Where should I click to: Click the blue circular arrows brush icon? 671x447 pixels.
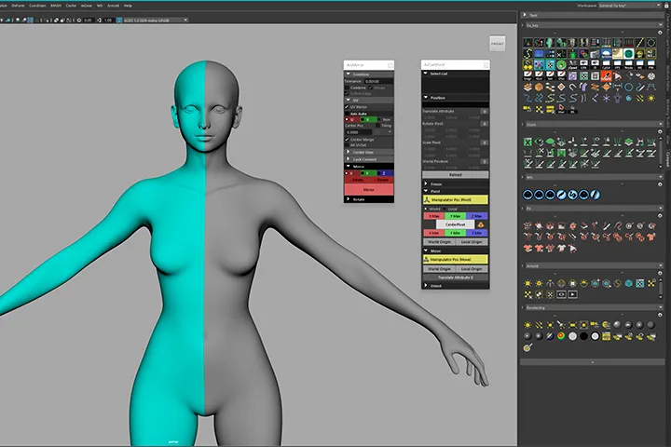[x=572, y=195]
